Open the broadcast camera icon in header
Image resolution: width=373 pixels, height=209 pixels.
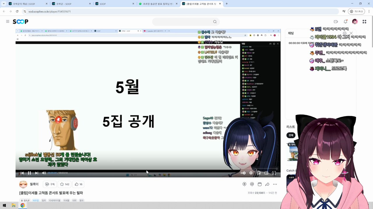pos(336,21)
